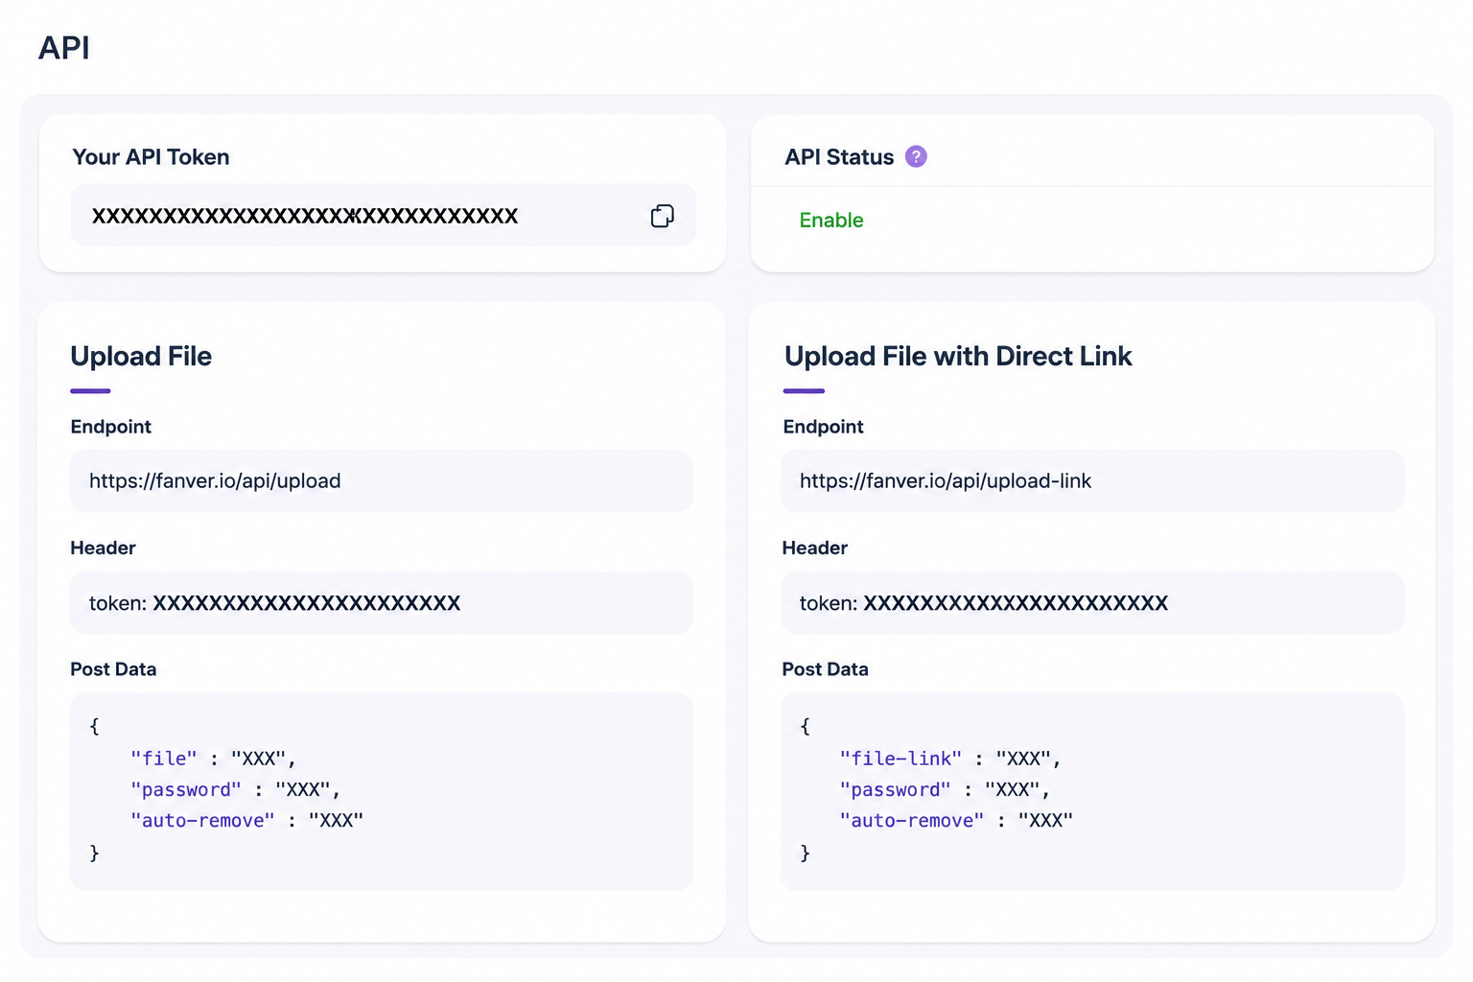Click the green Enable status text
Viewport: 1473px width, 982px height.
point(831,220)
